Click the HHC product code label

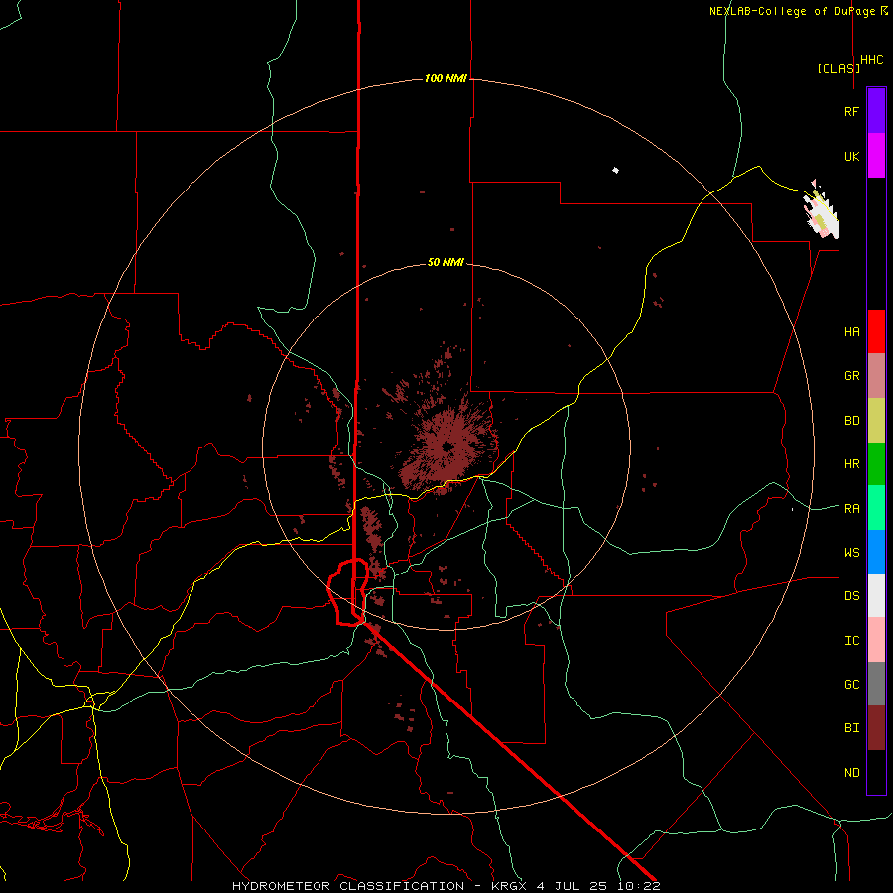point(872,60)
